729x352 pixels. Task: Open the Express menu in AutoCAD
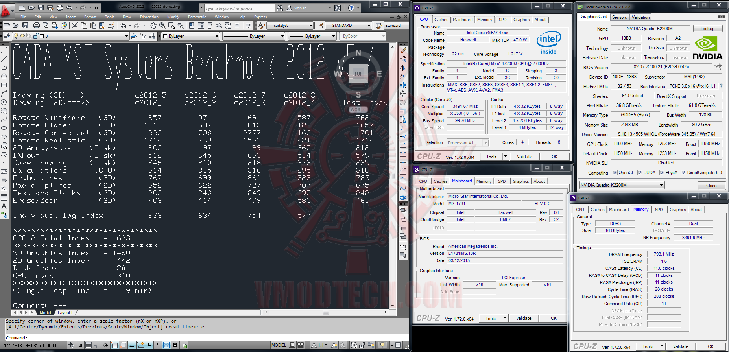[x=260, y=17]
